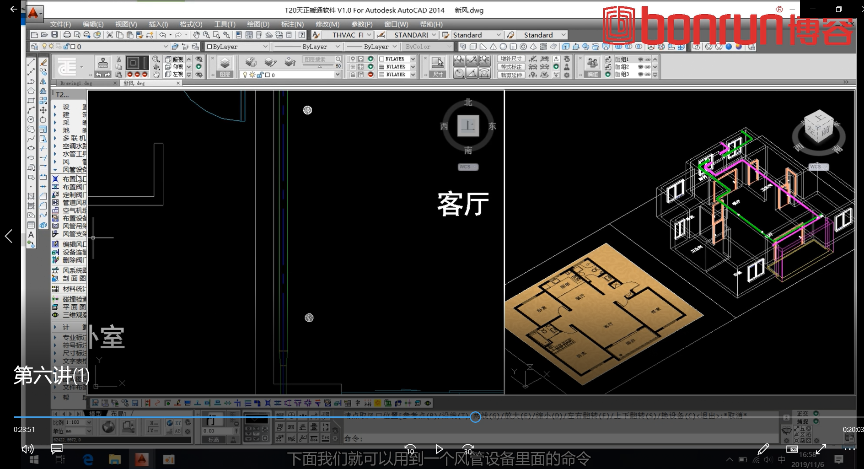Image resolution: width=864 pixels, height=469 pixels.
Task: Open the 视图(V) menu
Action: point(126,24)
